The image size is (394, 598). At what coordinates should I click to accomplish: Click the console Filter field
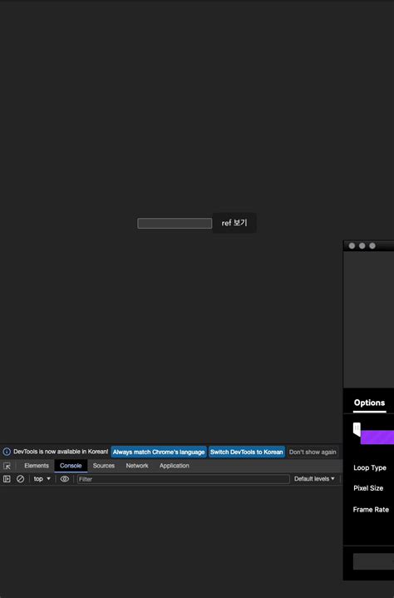pyautogui.click(x=183, y=479)
